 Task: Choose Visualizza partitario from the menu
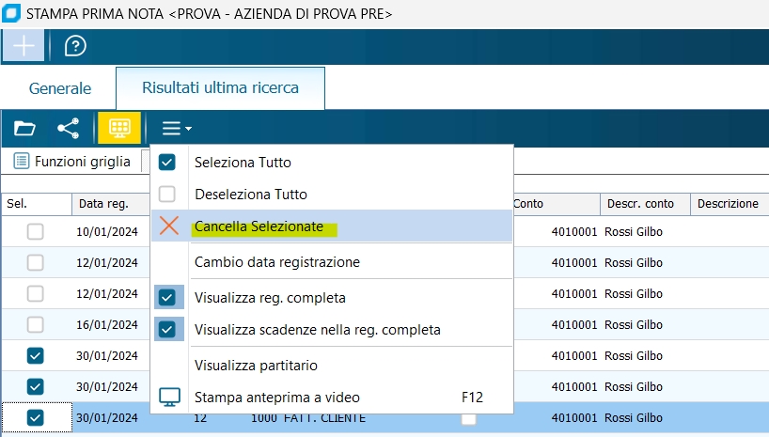[x=256, y=365]
